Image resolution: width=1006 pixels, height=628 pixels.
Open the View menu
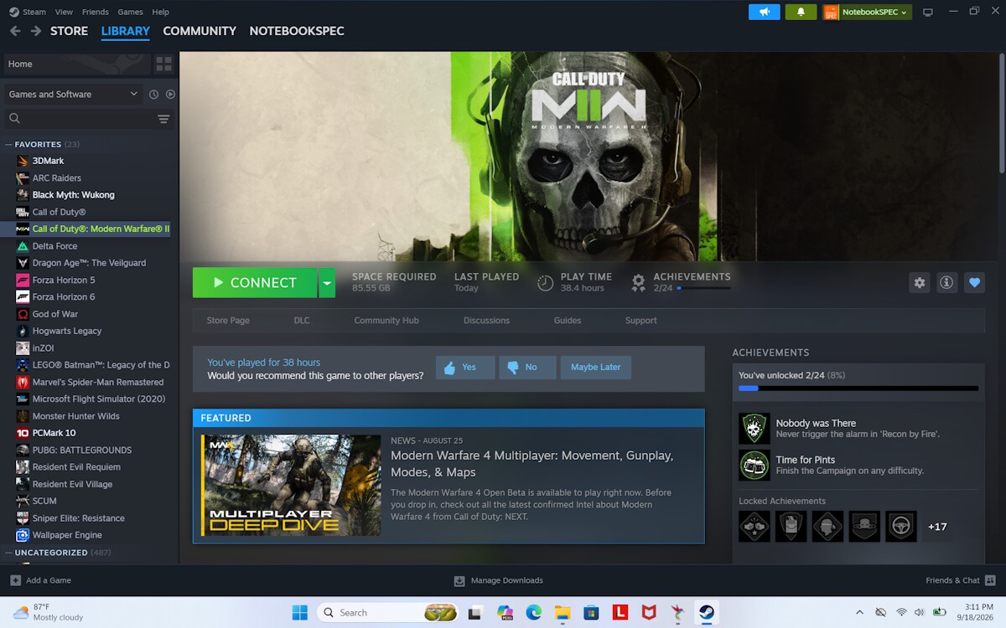click(x=64, y=12)
